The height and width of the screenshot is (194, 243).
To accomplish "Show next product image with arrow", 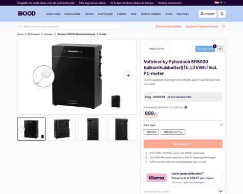I will click(128, 75).
